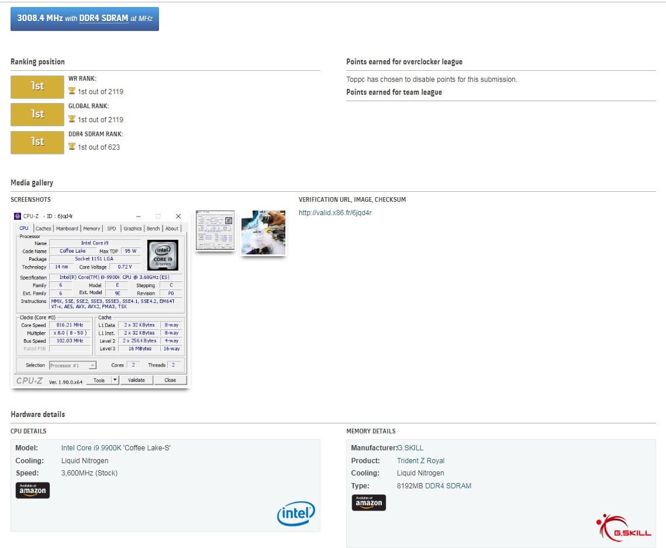Switch to the SPD tab in CPU-Z
The width and height of the screenshot is (666, 548).
tap(112, 229)
